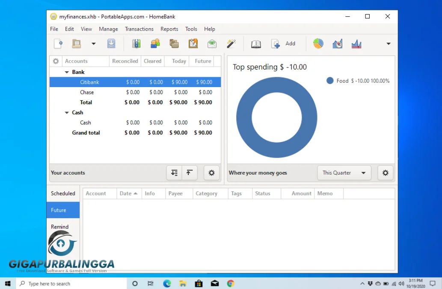This screenshot has height=289, width=442.
Task: Click the New file toolbar icon
Action: coord(58,44)
